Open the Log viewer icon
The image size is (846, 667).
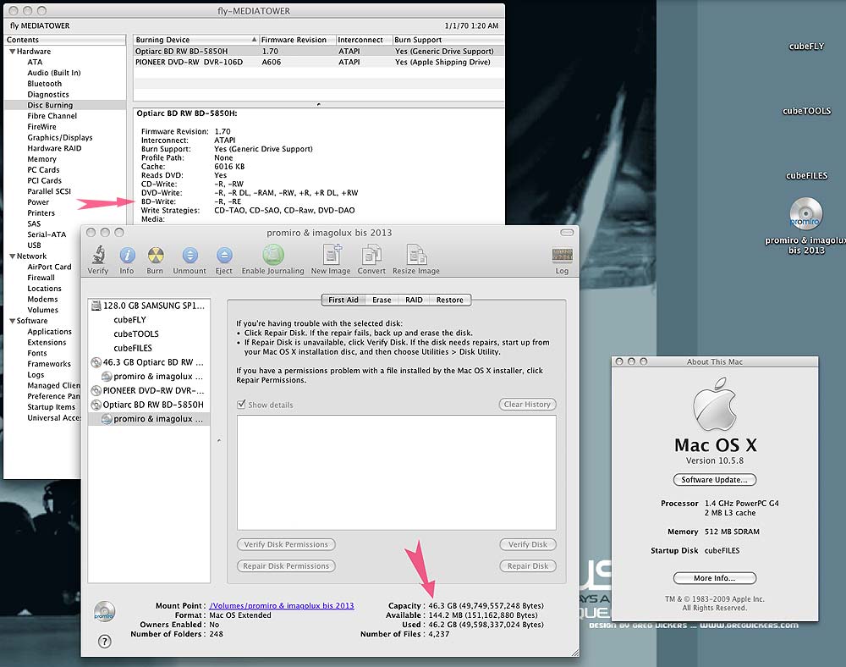coord(562,256)
